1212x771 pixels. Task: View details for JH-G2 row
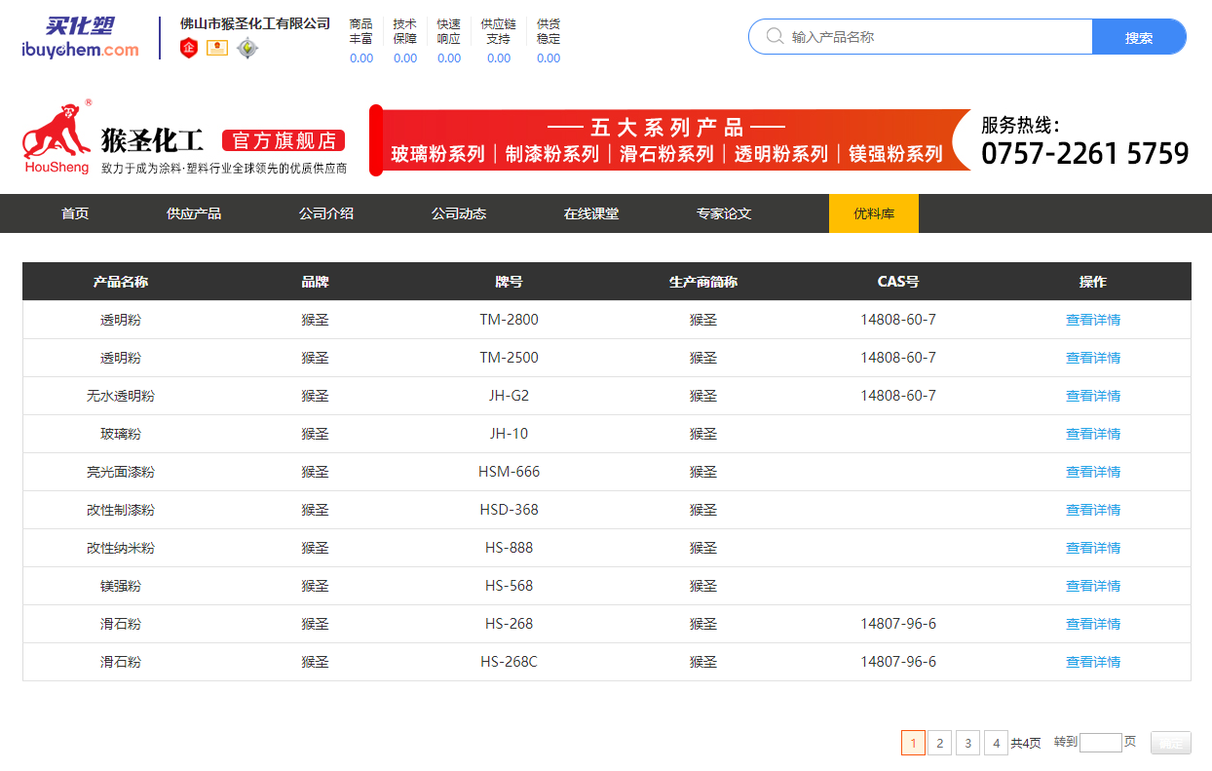(x=1093, y=396)
